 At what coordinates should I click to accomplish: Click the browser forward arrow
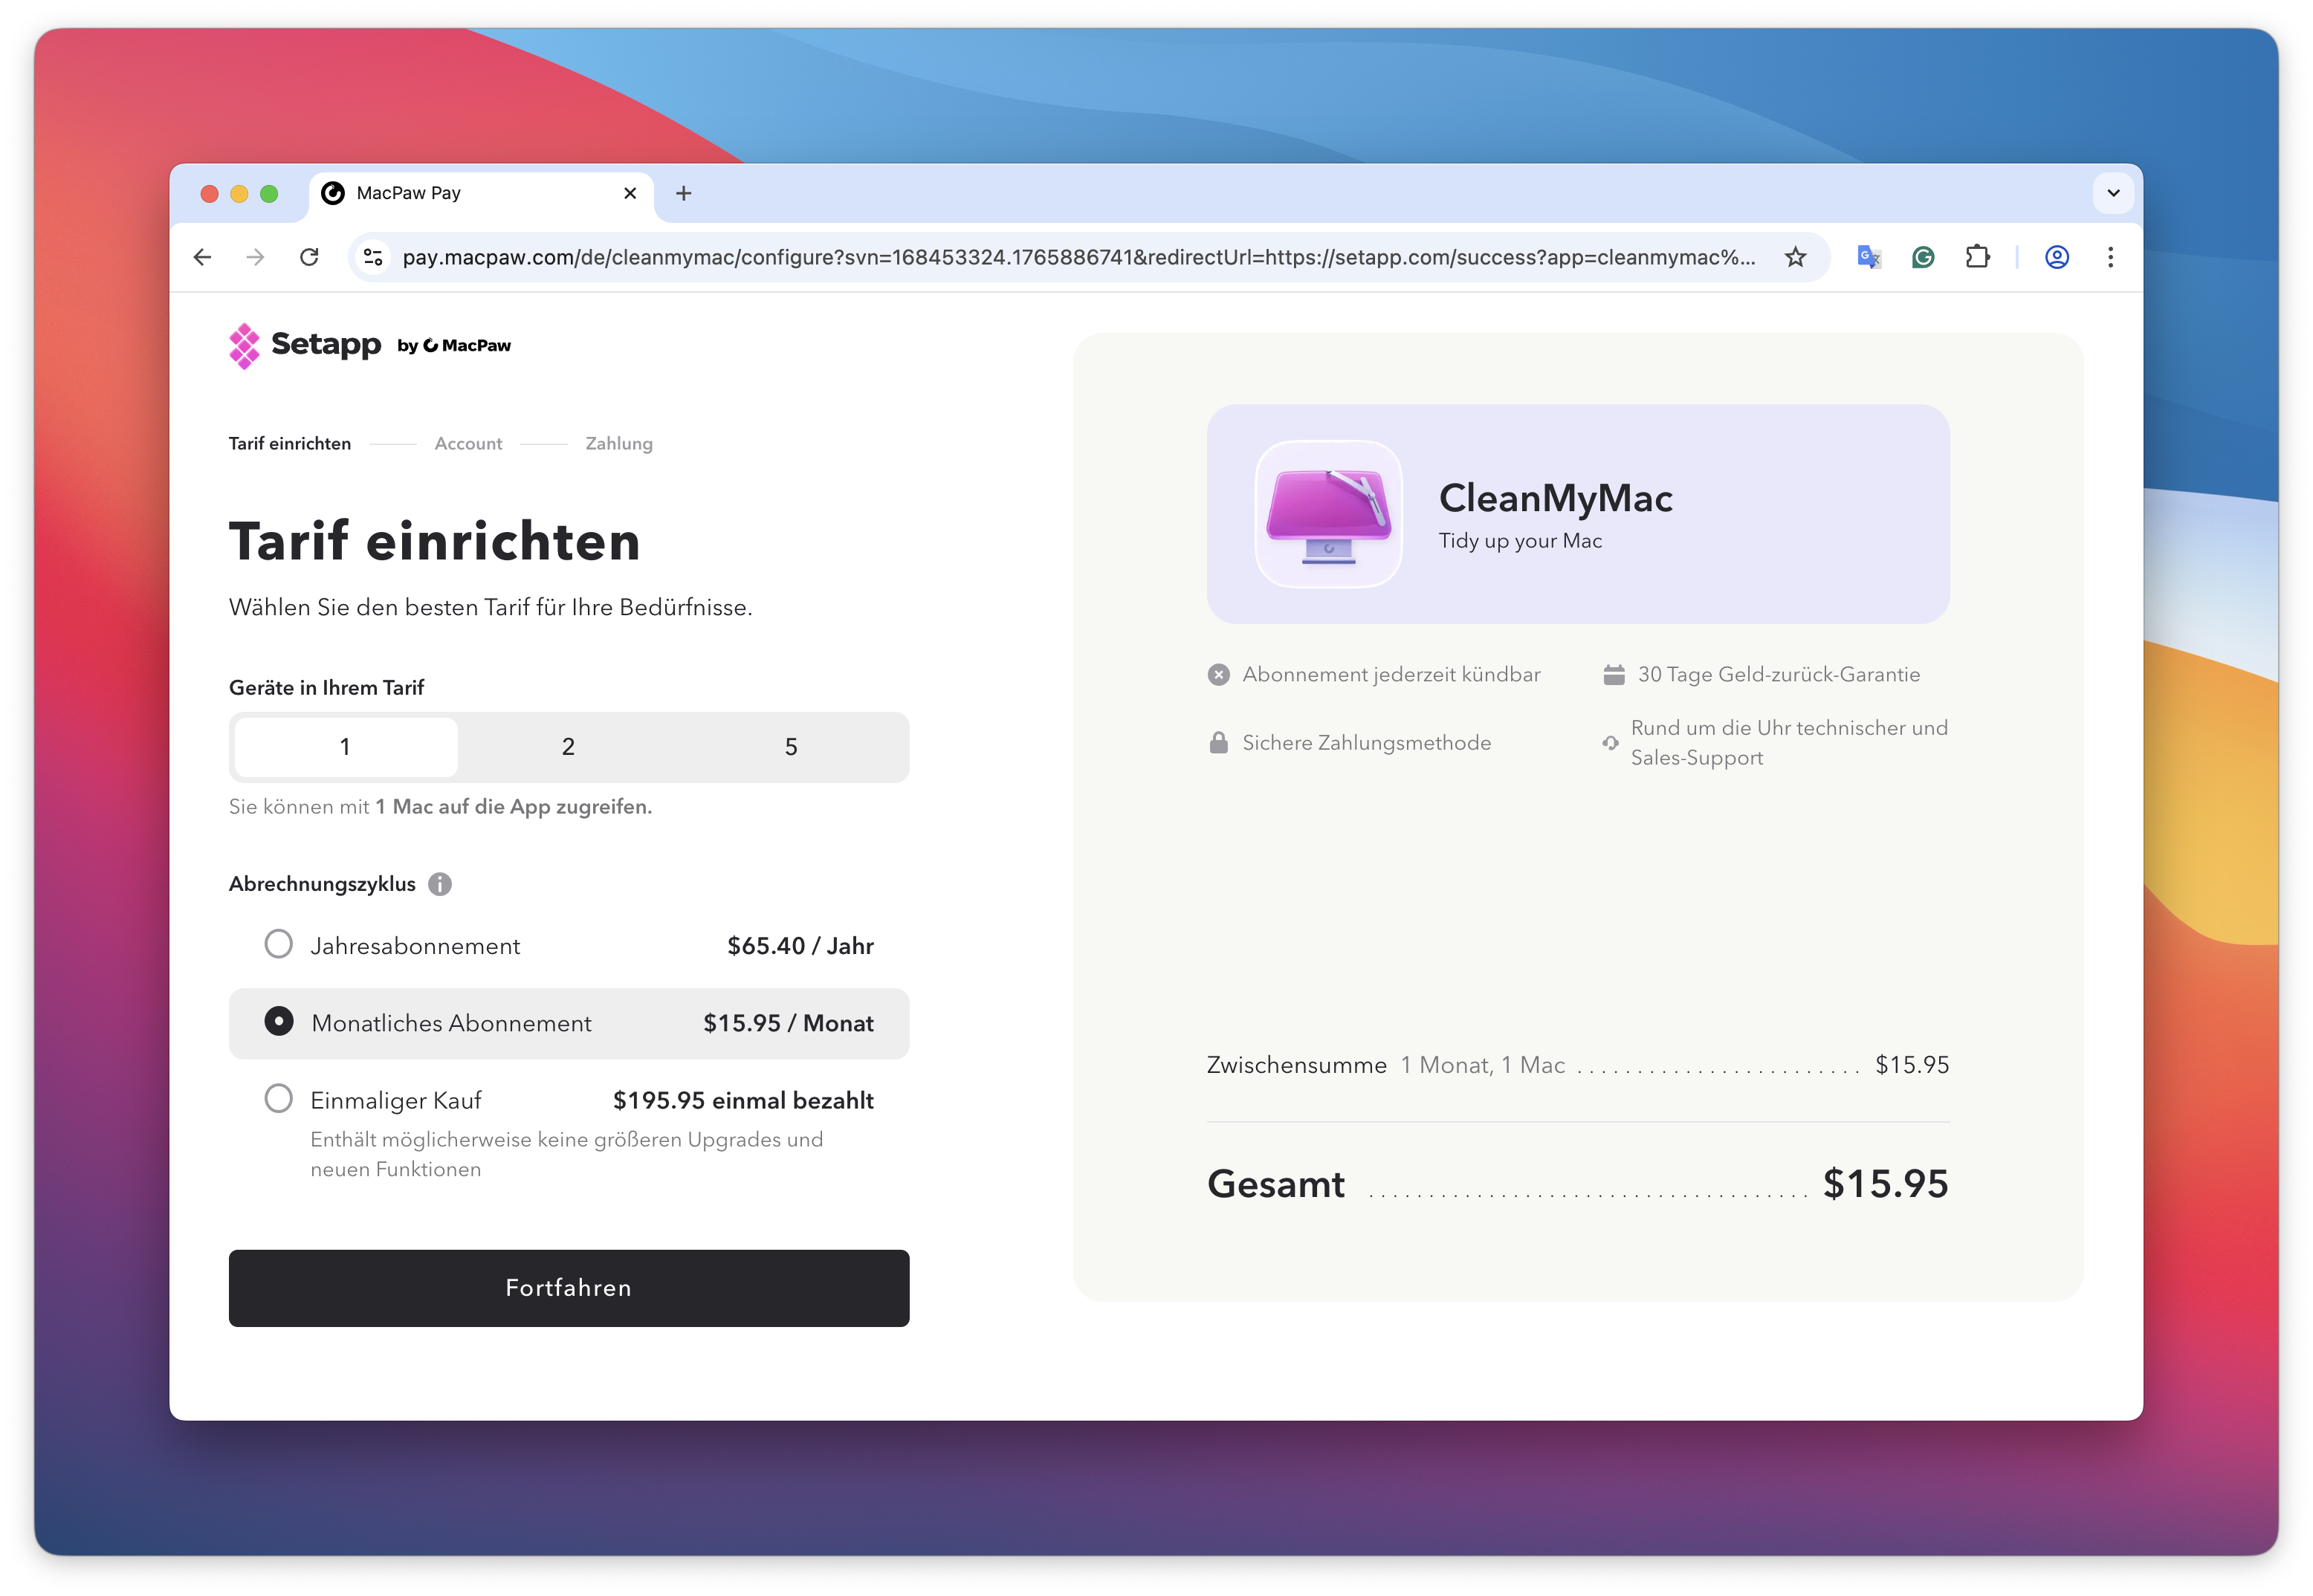click(x=256, y=258)
